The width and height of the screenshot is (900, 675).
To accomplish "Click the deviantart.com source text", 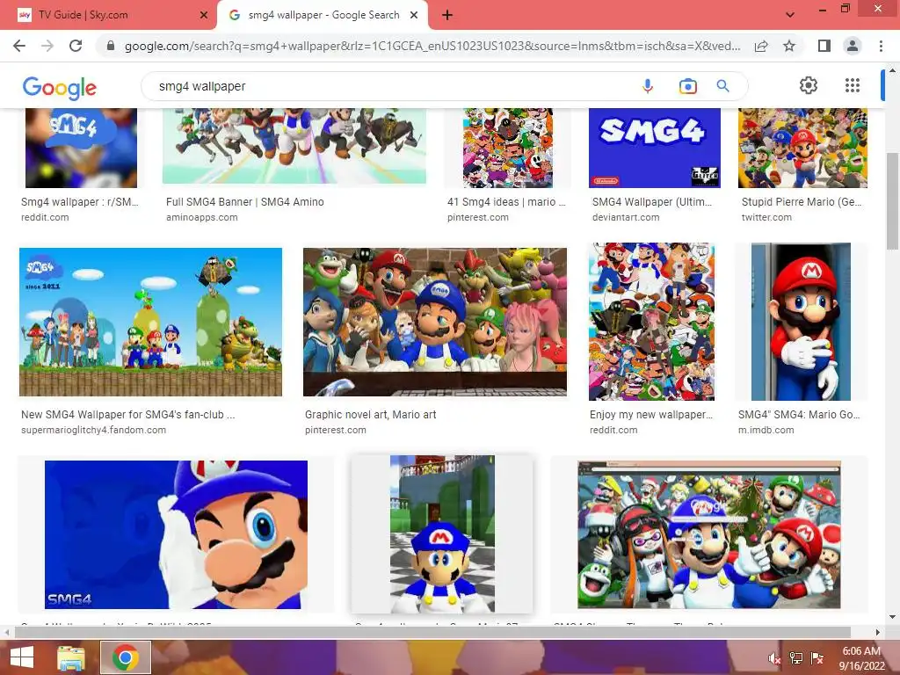I will point(626,218).
